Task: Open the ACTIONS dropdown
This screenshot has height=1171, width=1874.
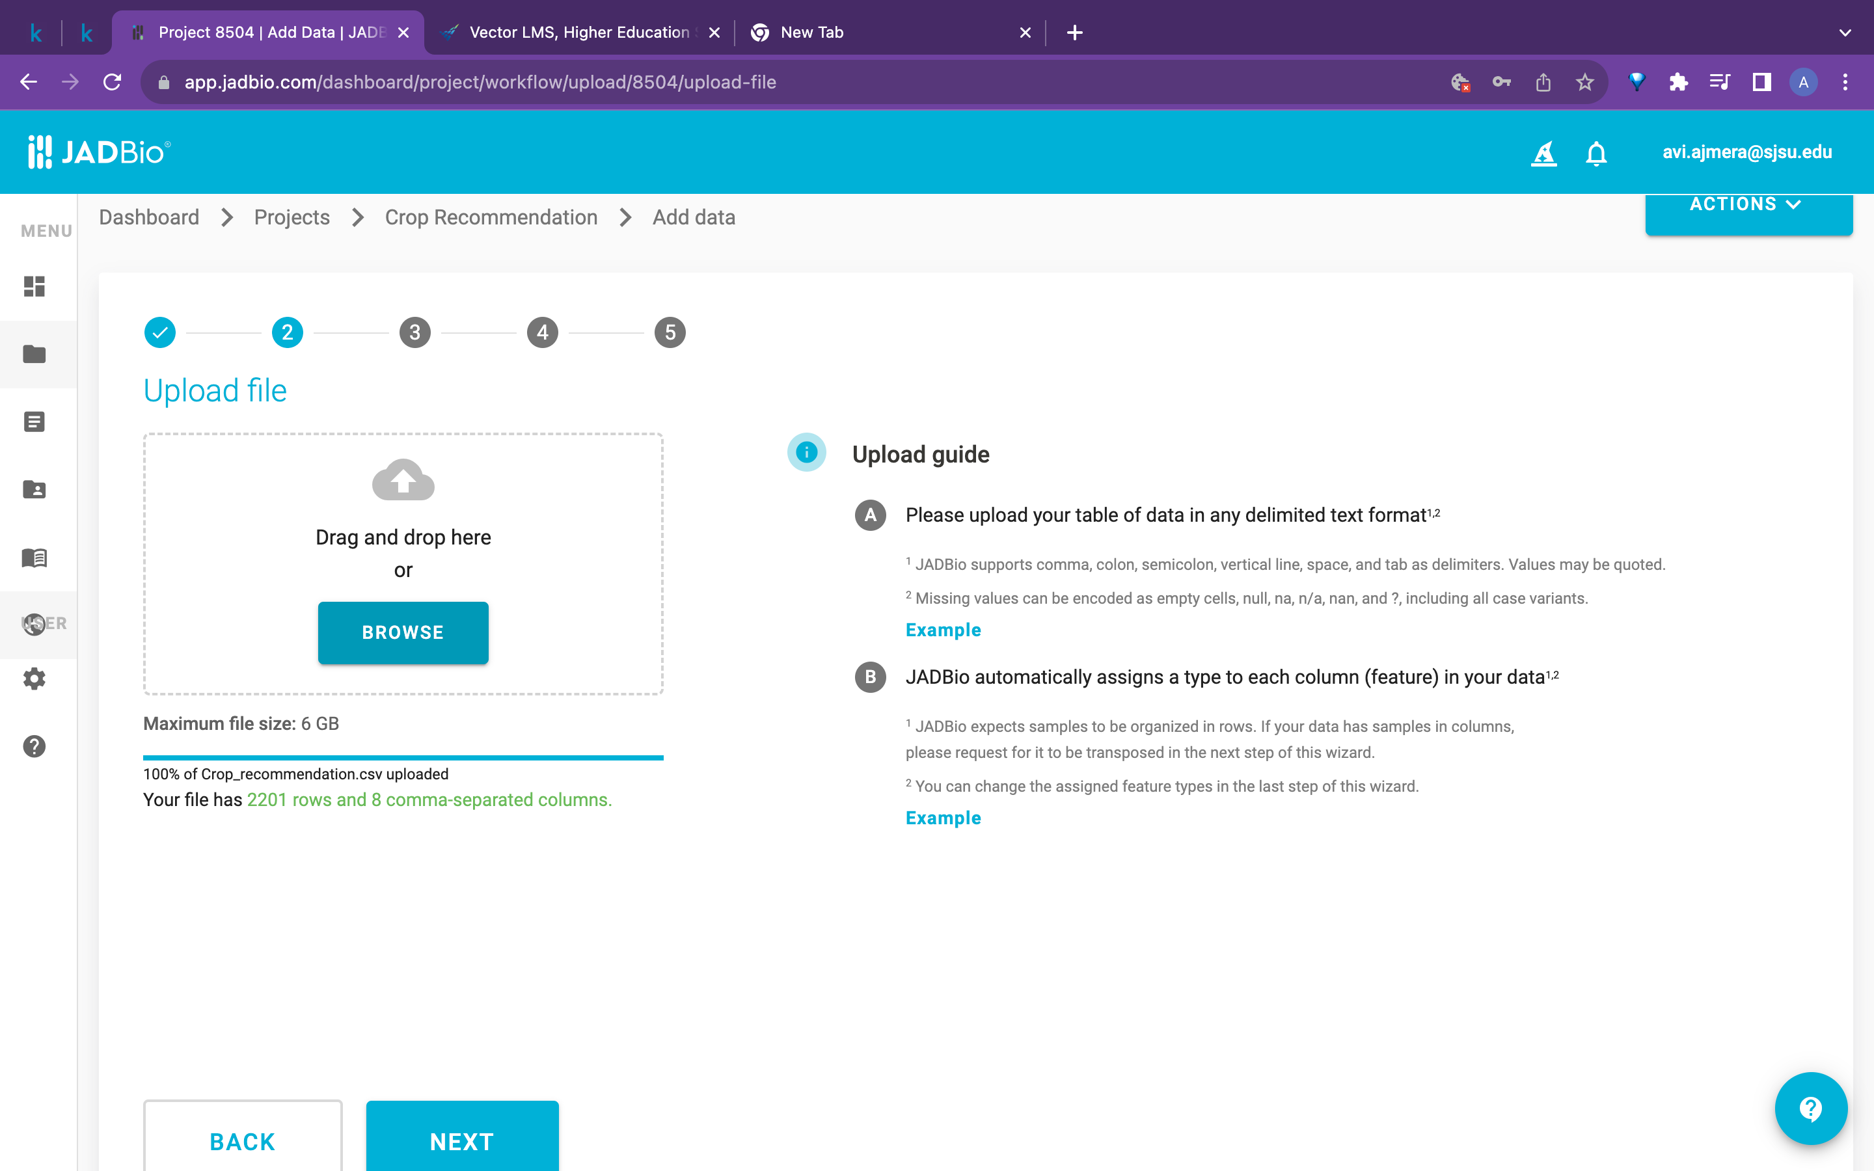Action: tap(1748, 204)
